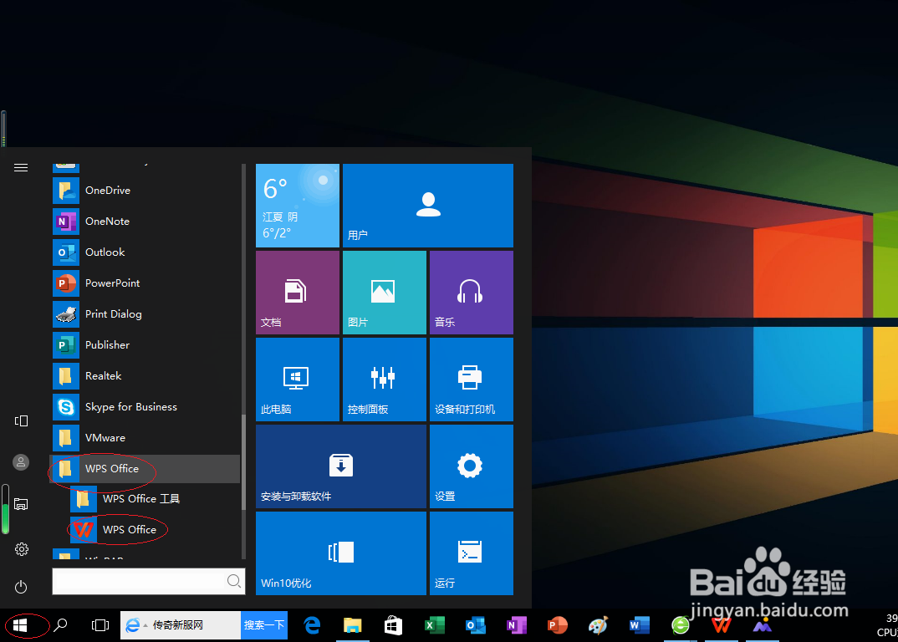Open the 文档 tile
The width and height of the screenshot is (898, 642).
tap(297, 293)
